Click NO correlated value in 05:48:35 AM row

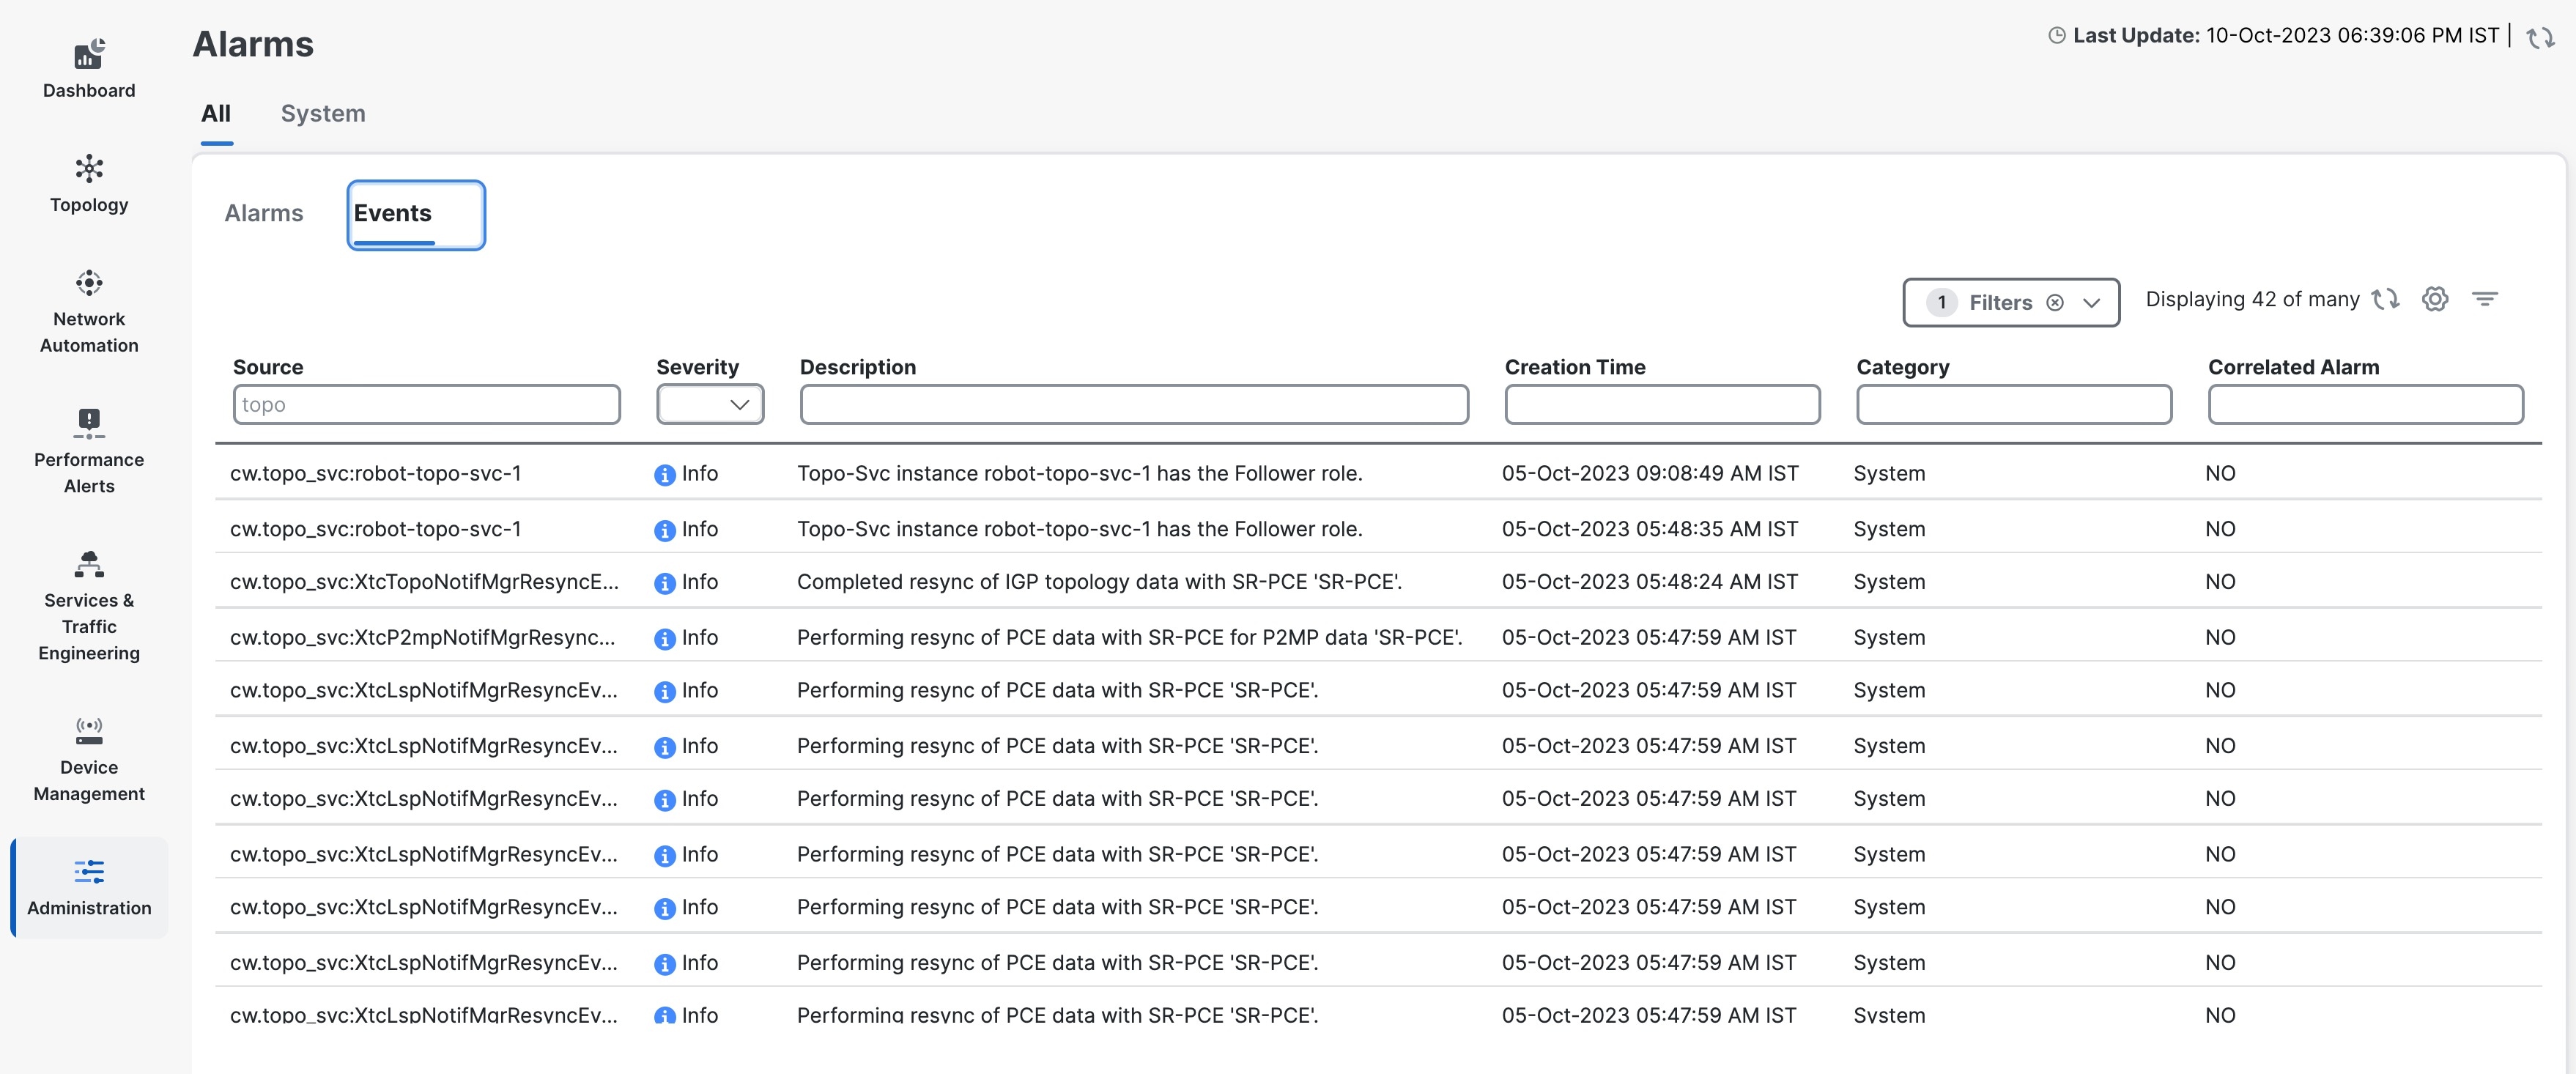tap(2220, 529)
